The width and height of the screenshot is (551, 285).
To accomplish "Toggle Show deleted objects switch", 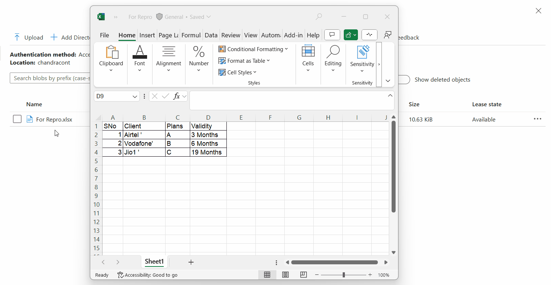I will [404, 79].
